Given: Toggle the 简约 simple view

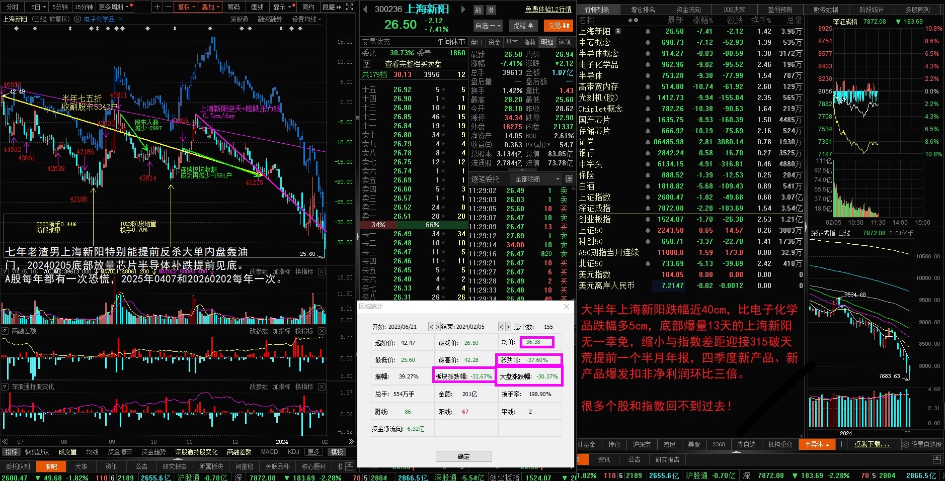Looking at the screenshot, I should (x=308, y=7).
